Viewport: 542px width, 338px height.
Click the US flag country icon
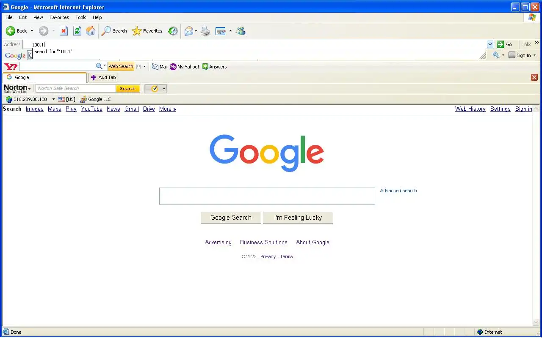click(x=61, y=99)
